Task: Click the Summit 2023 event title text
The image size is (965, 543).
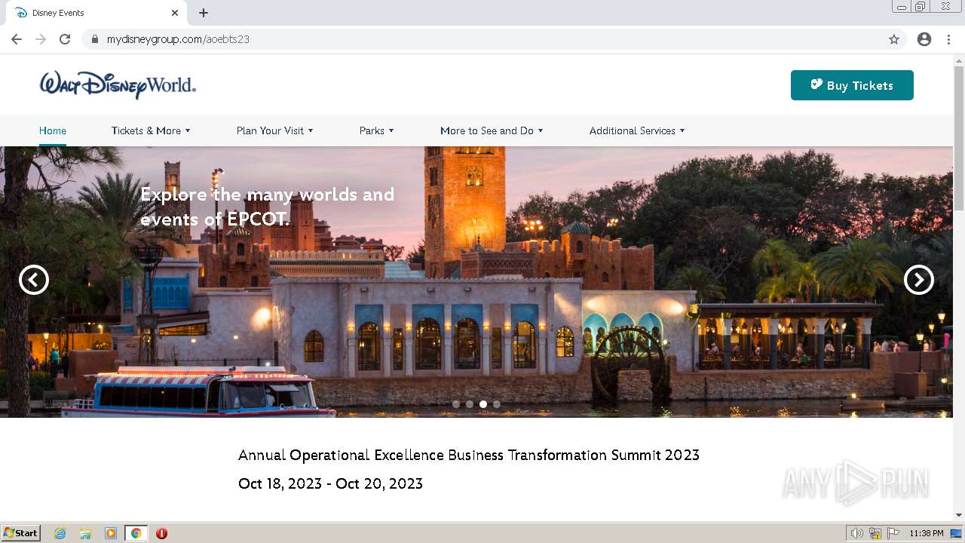Action: [469, 455]
